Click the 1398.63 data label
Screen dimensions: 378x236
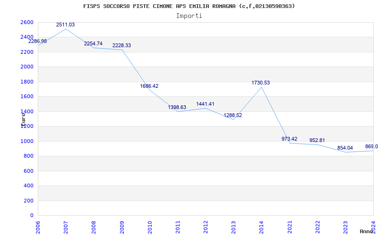tap(177, 107)
